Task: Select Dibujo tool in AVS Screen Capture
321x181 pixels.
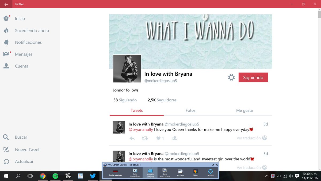Action: click(x=196, y=173)
